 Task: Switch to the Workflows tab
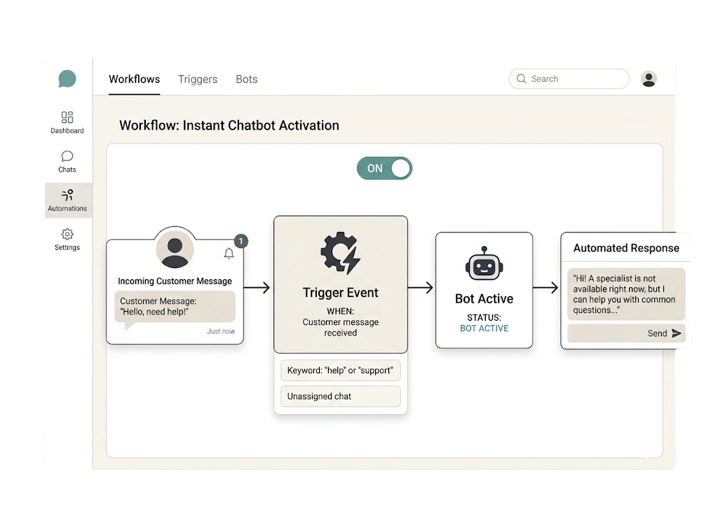pos(134,79)
